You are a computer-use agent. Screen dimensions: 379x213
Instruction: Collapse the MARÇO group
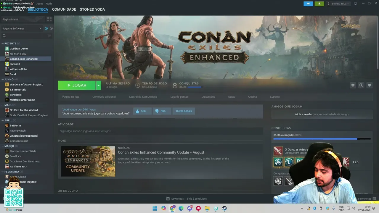(10, 146)
